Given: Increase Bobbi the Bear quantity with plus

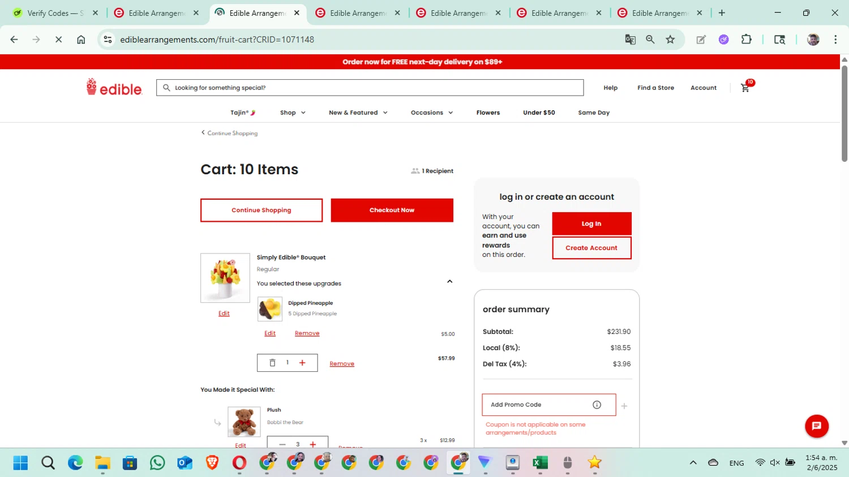Looking at the screenshot, I should pos(313,444).
